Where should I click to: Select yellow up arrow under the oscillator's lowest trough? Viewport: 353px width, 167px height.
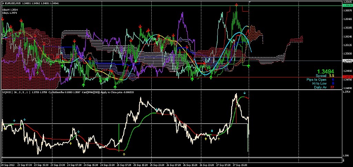pyautogui.click(x=124, y=154)
